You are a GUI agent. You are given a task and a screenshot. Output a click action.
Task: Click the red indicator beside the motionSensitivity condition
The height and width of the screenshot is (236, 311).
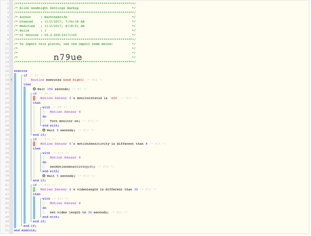click(34, 144)
